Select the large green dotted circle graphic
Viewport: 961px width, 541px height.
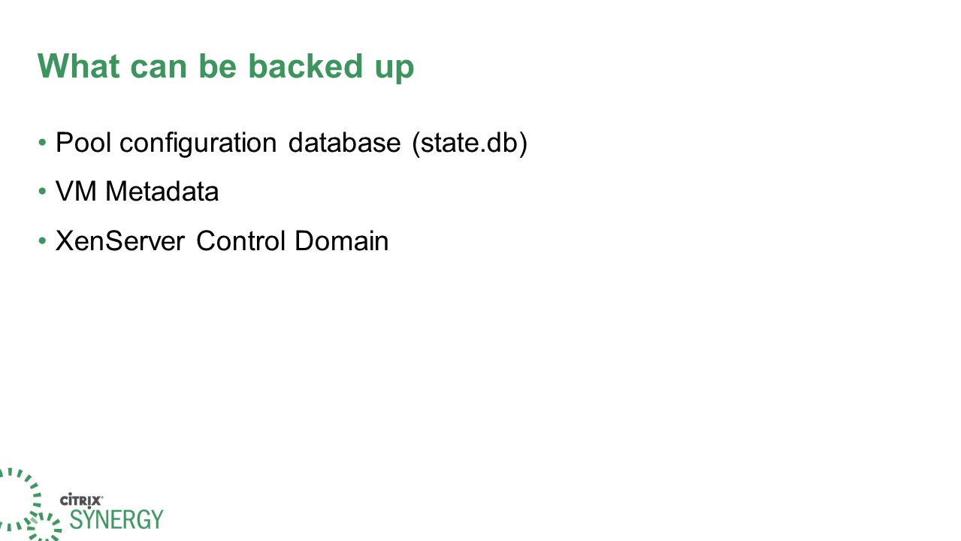click(x=17, y=498)
